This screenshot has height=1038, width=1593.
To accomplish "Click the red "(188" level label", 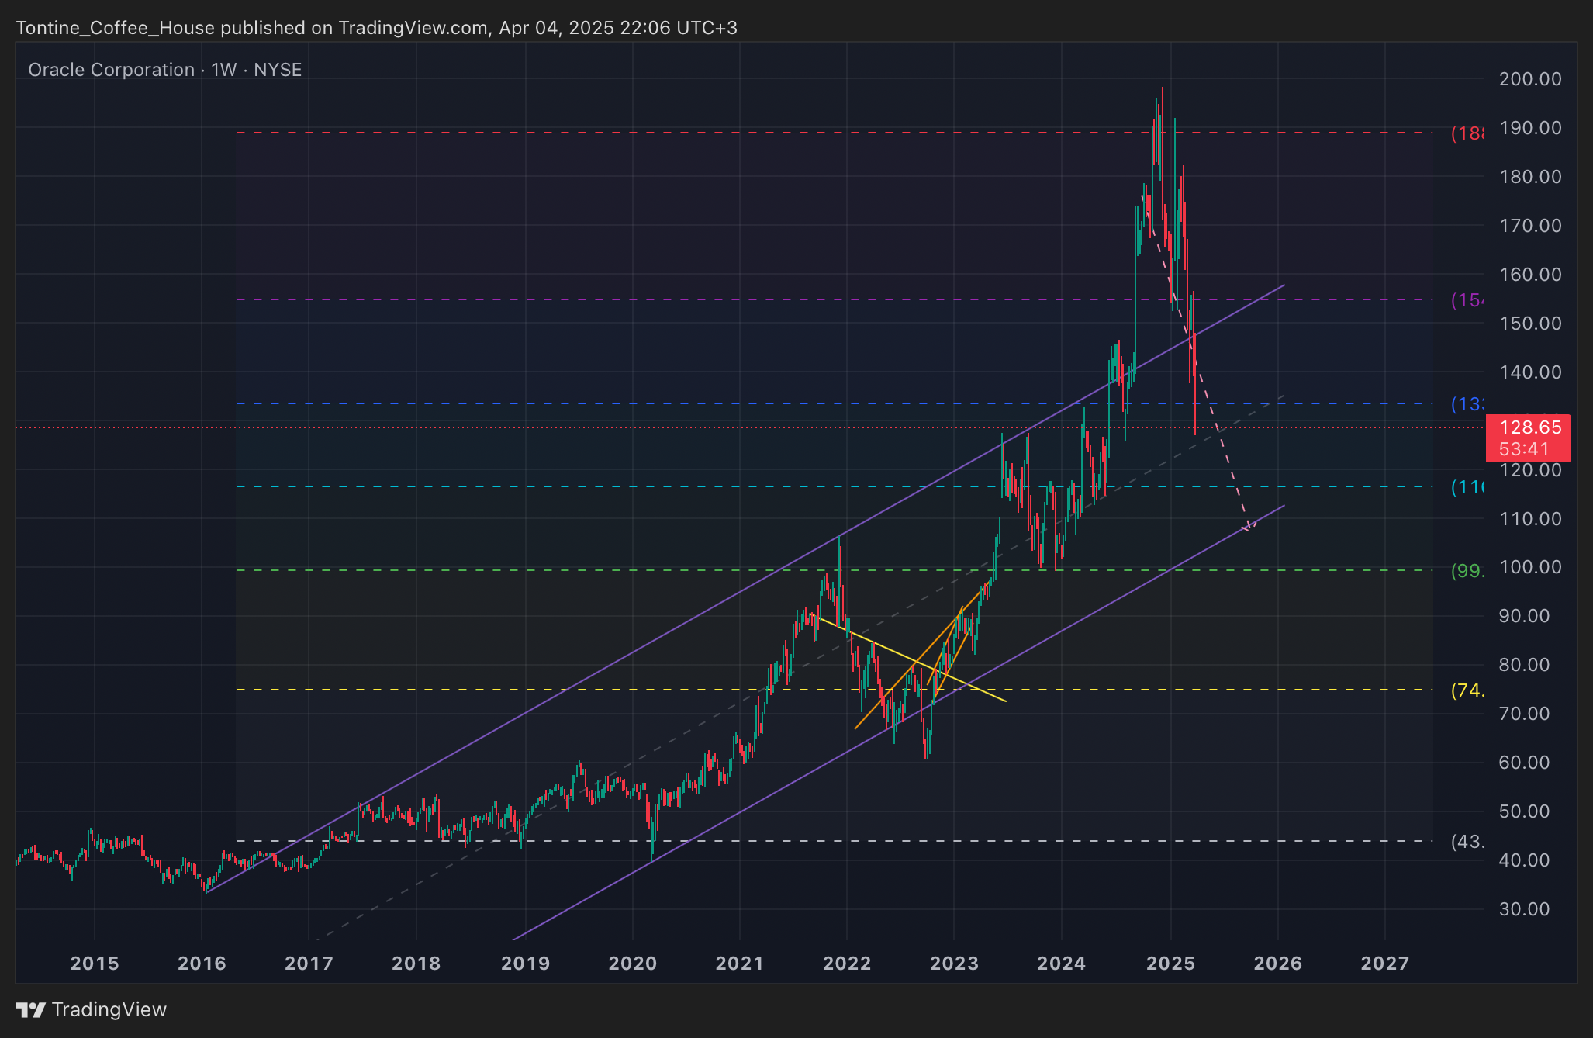I will (x=1467, y=133).
